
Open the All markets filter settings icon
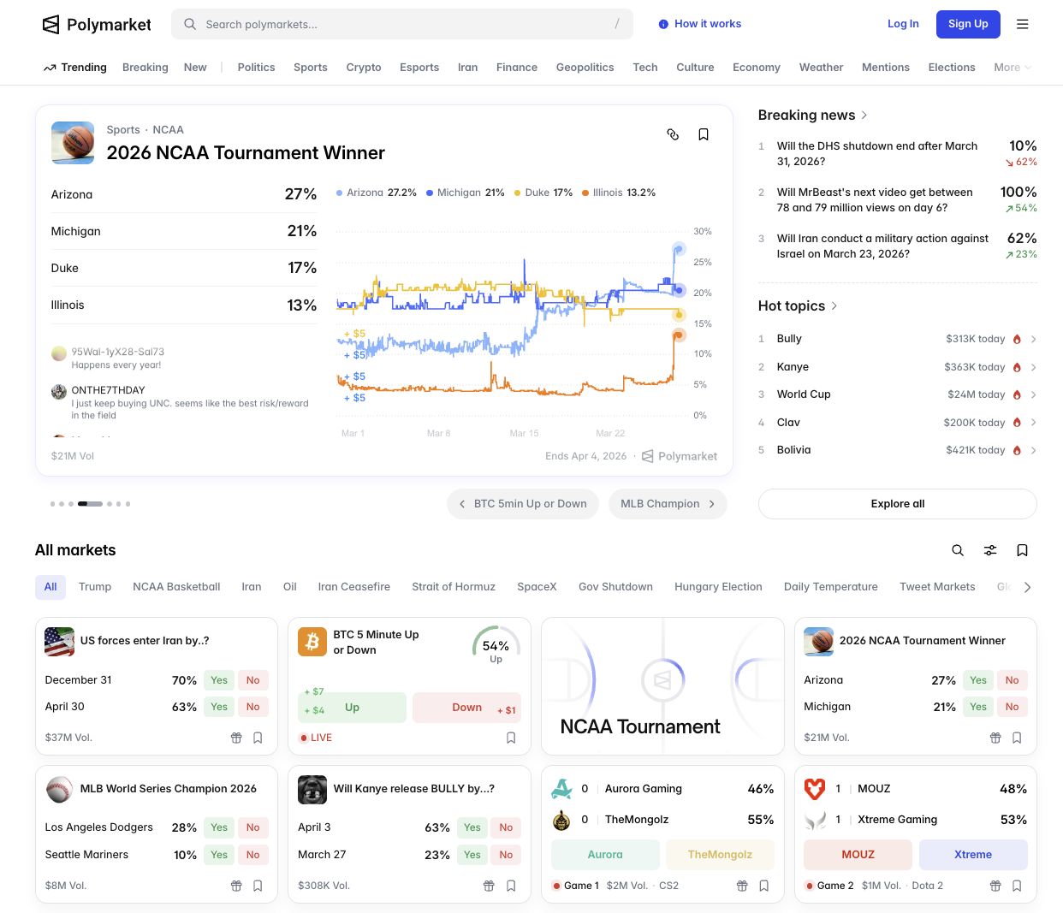[x=990, y=550]
